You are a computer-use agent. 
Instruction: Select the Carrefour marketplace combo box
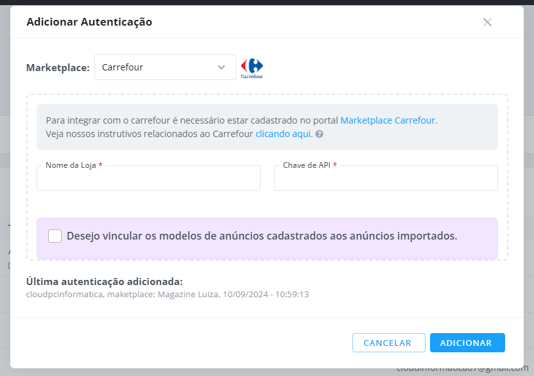(165, 67)
